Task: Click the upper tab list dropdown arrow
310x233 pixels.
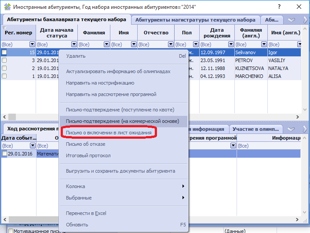Action: [x=291, y=20]
